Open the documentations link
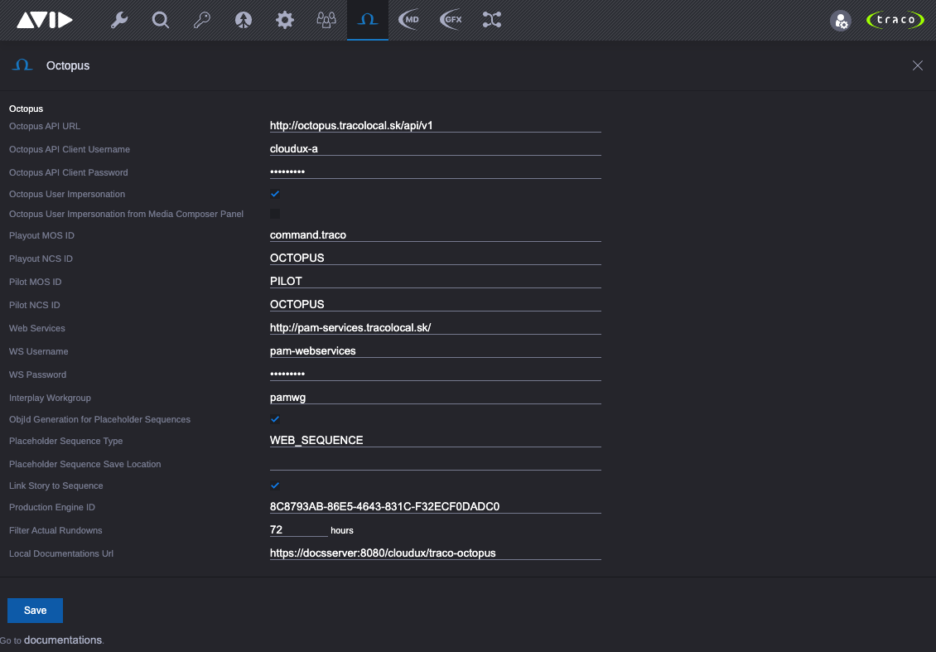The width and height of the screenshot is (936, 652). pos(63,640)
